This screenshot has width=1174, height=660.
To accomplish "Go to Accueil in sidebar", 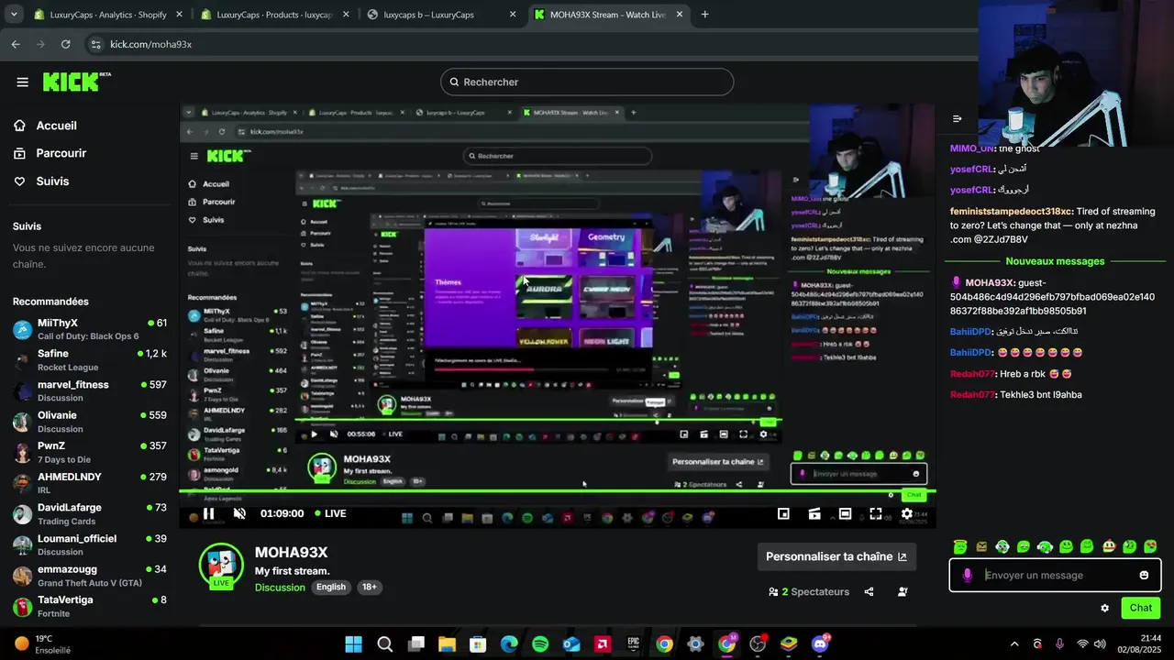I will coord(46,126).
